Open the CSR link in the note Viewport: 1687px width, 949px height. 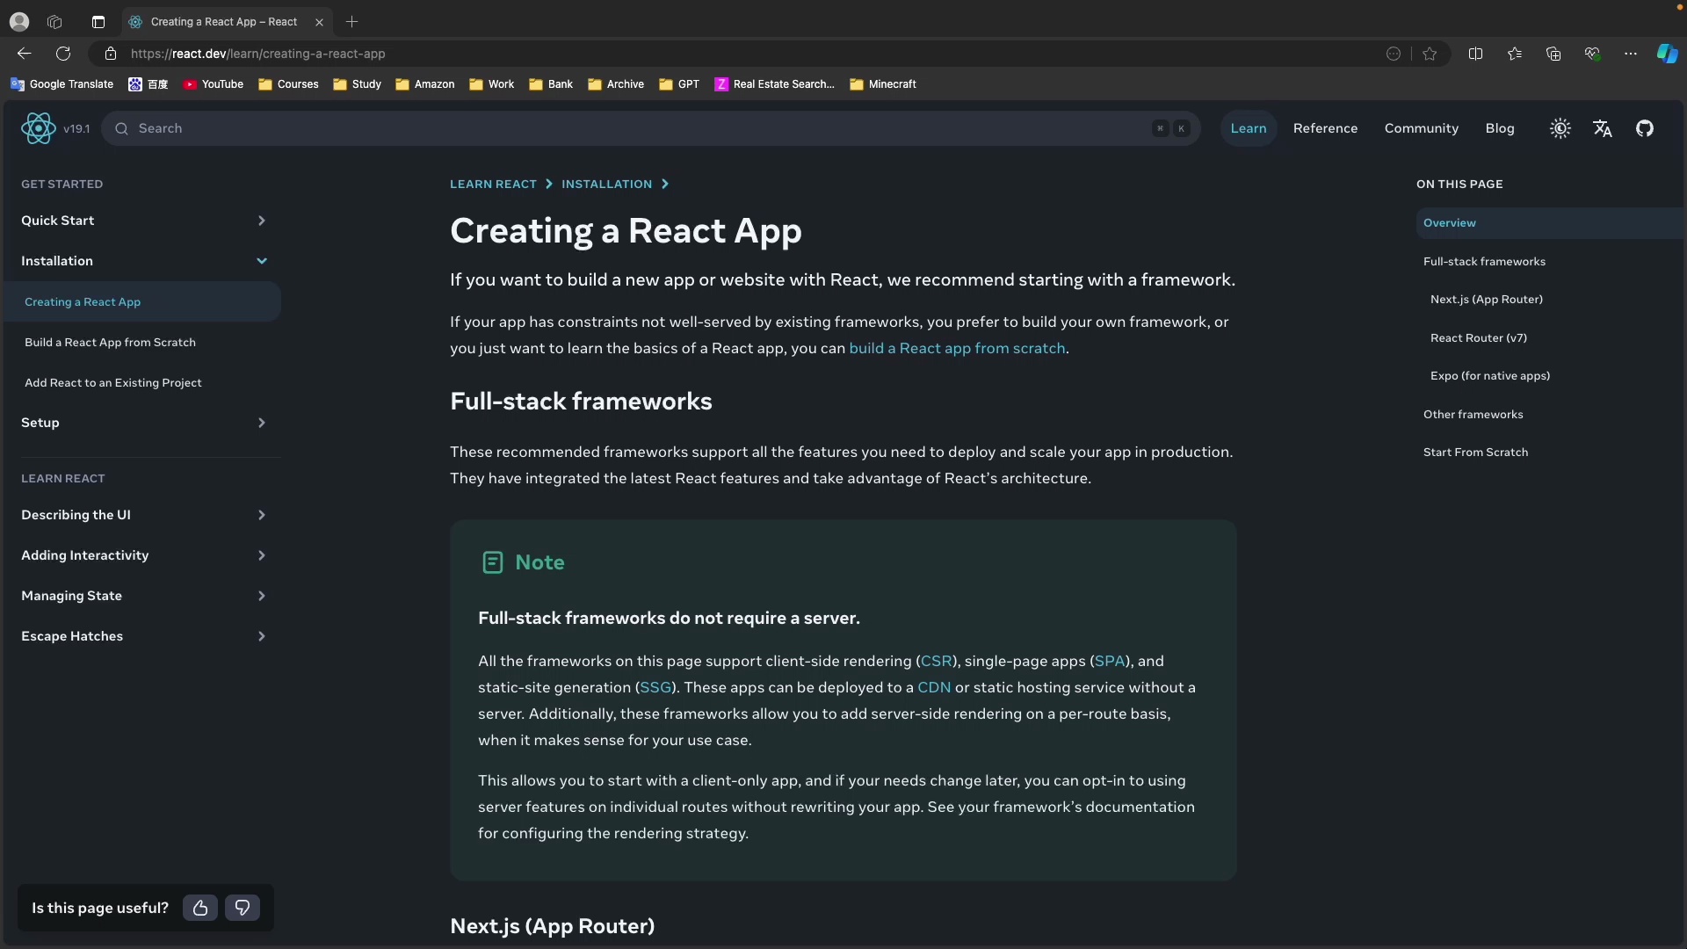click(x=936, y=661)
